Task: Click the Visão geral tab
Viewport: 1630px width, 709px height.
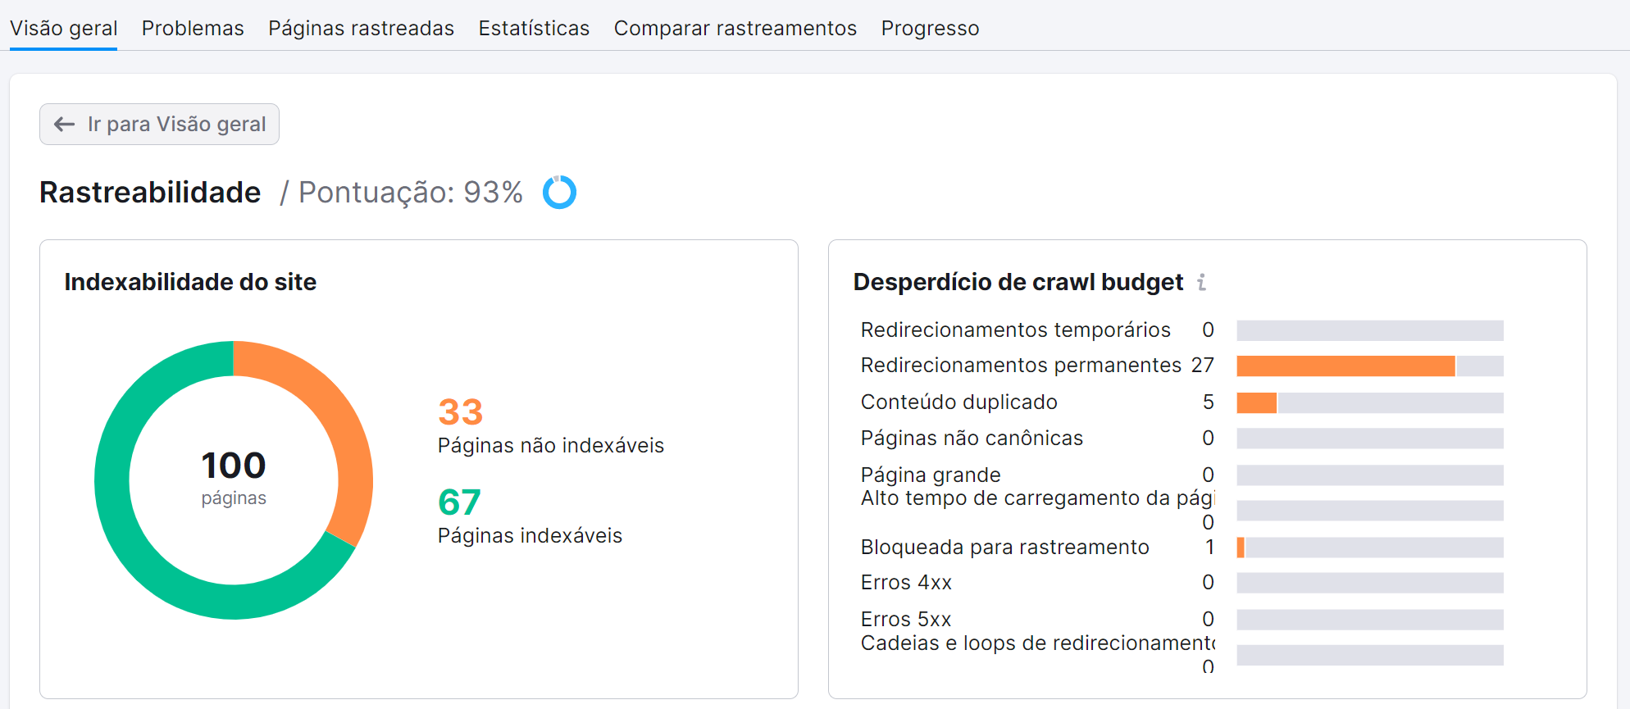Action: 63,27
